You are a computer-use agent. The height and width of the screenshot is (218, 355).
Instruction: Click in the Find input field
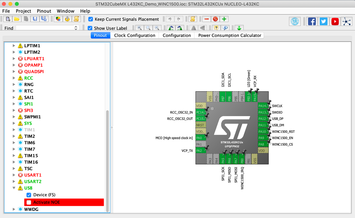[x=45, y=28]
